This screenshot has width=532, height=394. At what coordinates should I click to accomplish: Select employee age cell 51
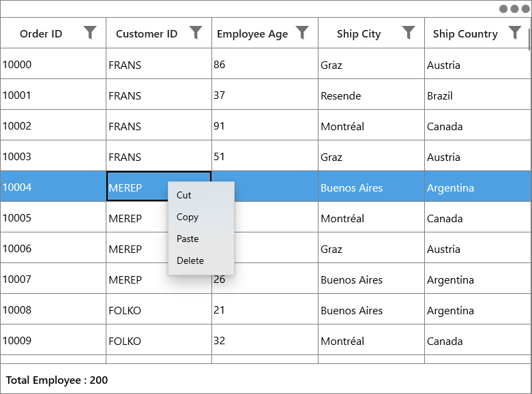(x=265, y=155)
